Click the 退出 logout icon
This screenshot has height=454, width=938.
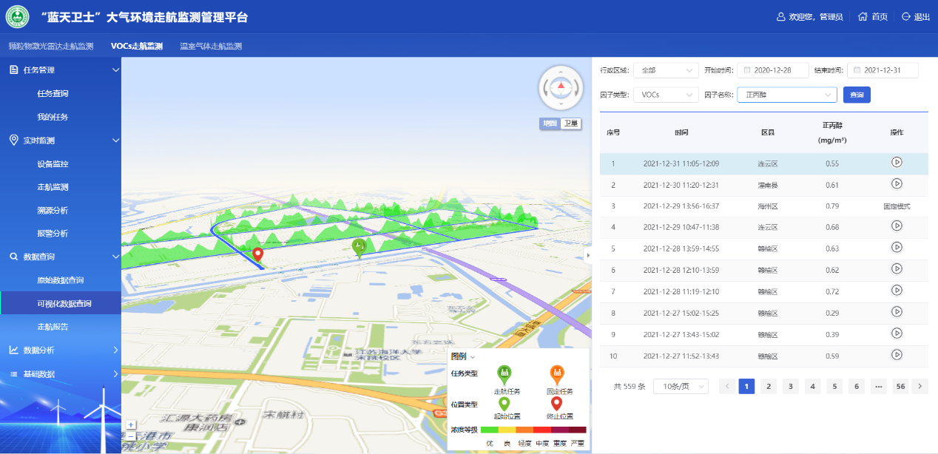[905, 17]
